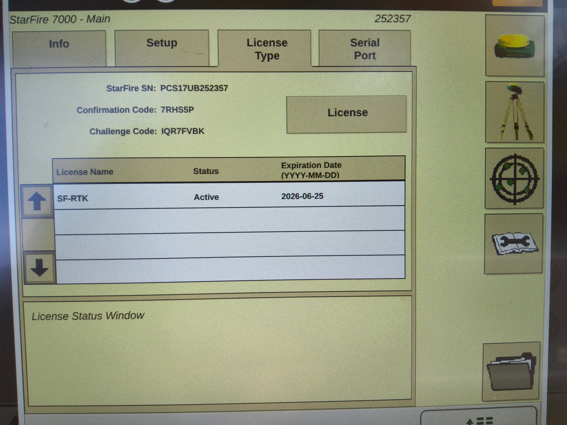Click the Status column header
This screenshot has height=425, width=567.
206,171
